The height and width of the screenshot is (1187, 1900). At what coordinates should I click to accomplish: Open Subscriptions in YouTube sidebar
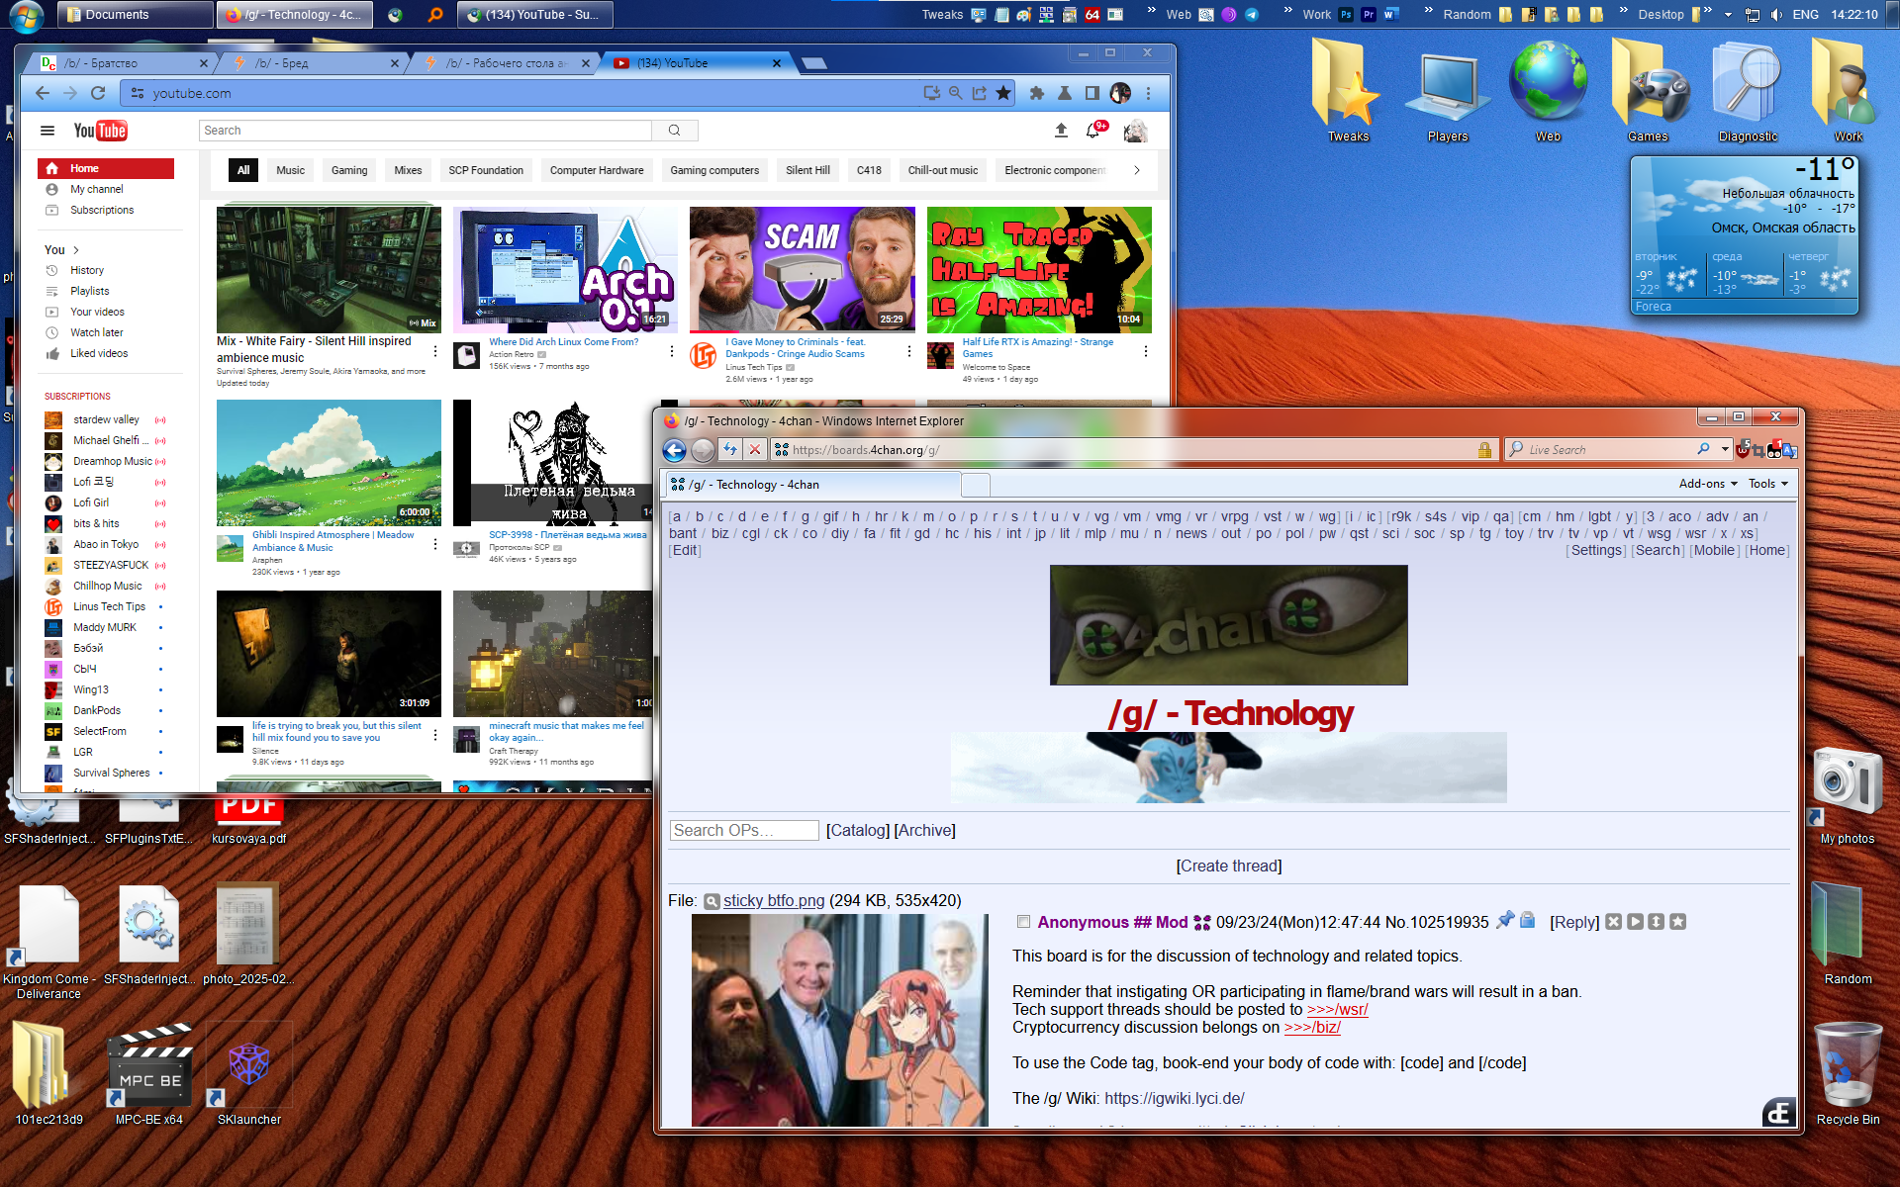[x=101, y=210]
